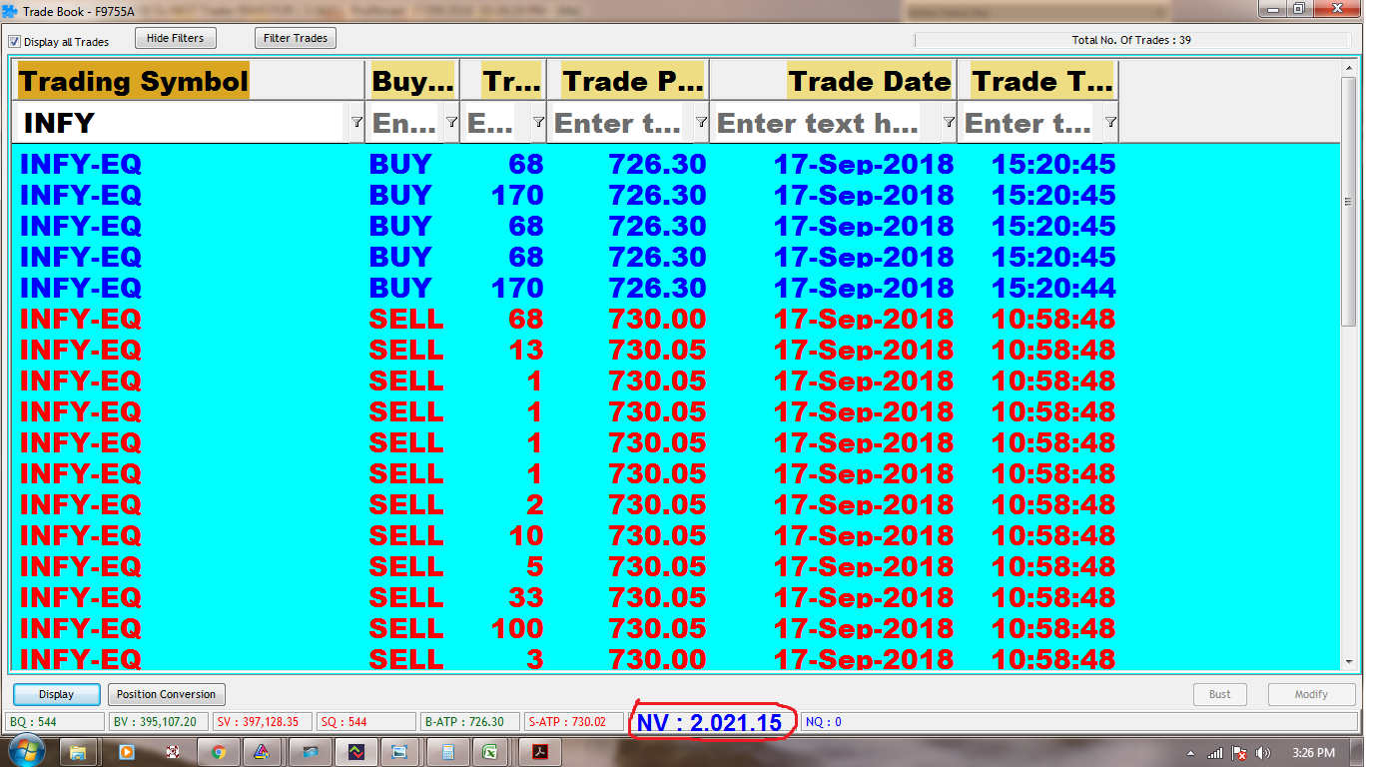Select the SELL 3 row at 730.00
Image resolution: width=1378 pixels, height=767 pixels.
tap(675, 658)
